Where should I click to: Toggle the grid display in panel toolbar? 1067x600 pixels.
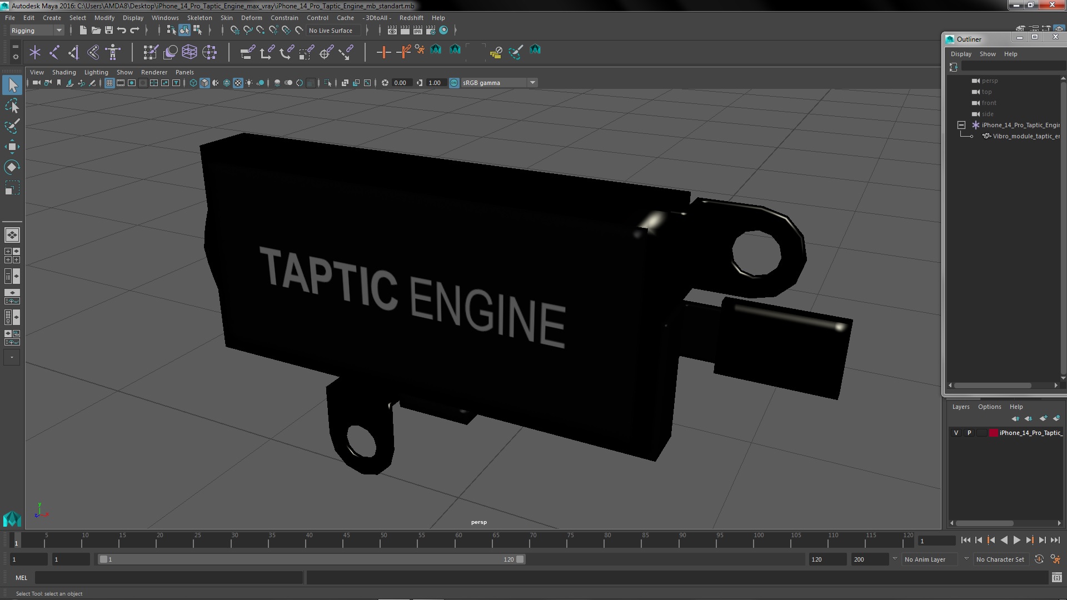click(x=109, y=83)
